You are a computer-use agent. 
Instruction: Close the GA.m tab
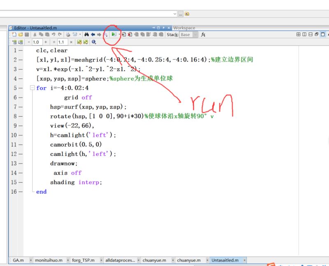pyautogui.click(x=30, y=260)
